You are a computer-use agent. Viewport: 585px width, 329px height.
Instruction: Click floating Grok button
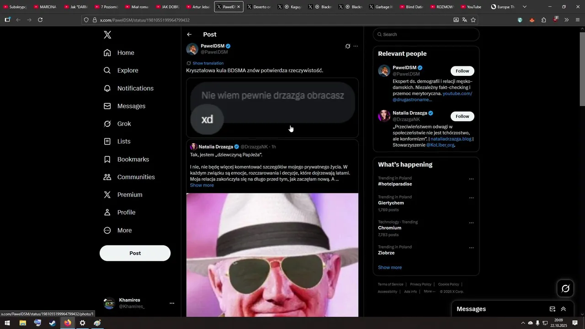[565, 288]
